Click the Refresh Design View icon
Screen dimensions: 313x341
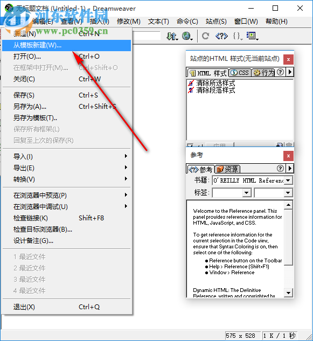tap(205, 36)
